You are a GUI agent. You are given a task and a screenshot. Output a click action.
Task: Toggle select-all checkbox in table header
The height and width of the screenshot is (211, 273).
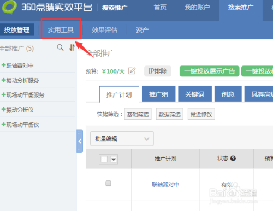pyautogui.click(x=104, y=160)
